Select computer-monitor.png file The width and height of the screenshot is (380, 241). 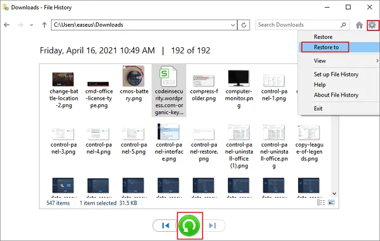tap(239, 77)
